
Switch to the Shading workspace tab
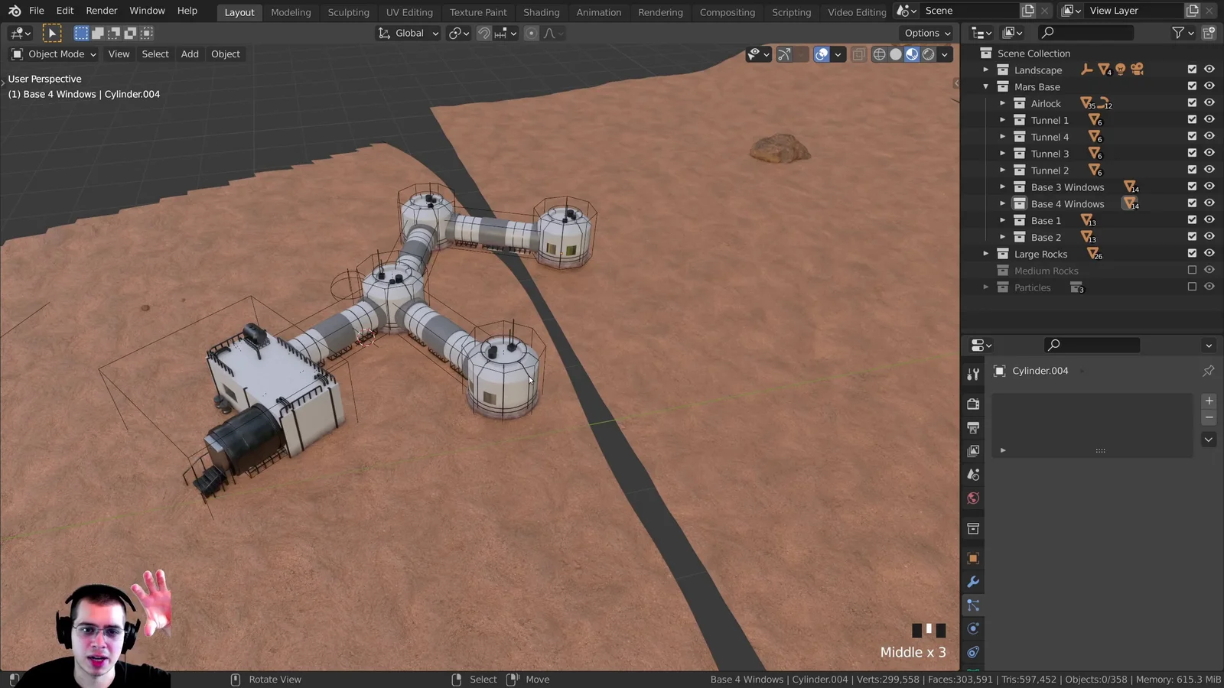pos(542,12)
